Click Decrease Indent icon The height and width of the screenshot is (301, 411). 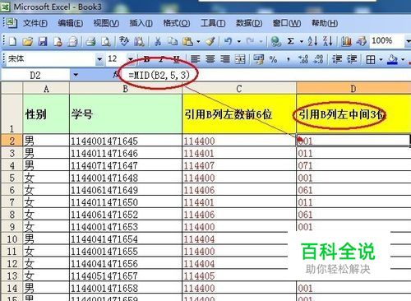[x=337, y=59]
